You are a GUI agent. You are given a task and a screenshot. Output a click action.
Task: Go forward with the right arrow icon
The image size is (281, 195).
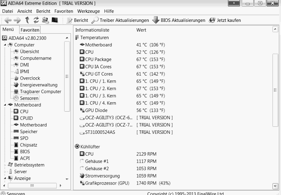17,20
